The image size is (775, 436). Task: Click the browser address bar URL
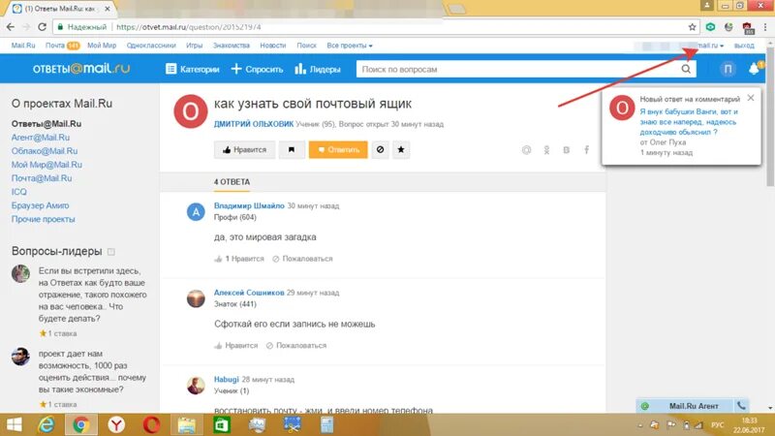[189, 27]
